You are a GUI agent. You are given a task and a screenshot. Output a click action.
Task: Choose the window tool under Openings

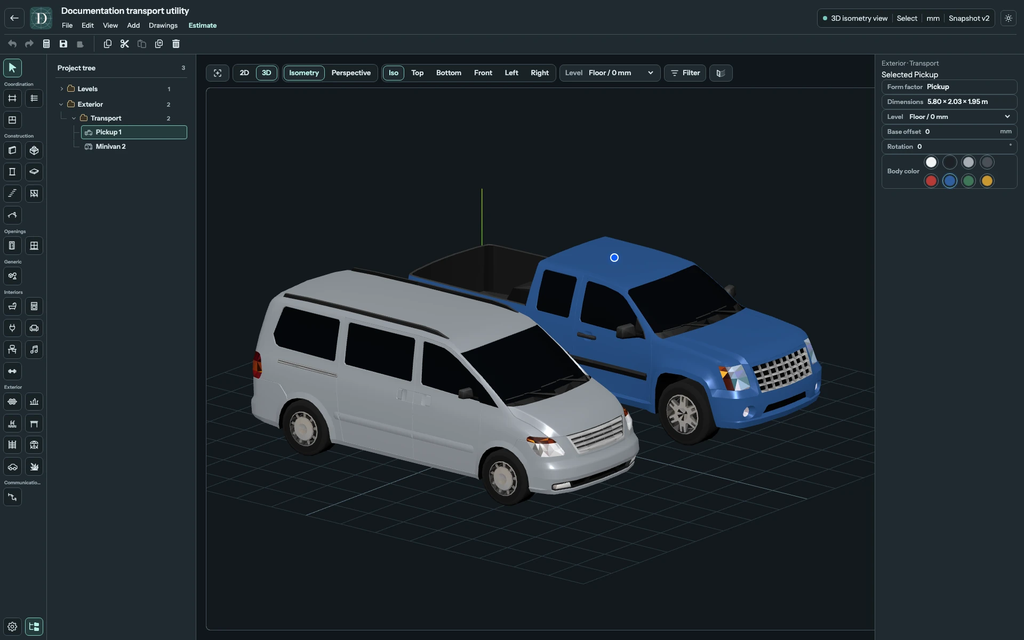(34, 246)
